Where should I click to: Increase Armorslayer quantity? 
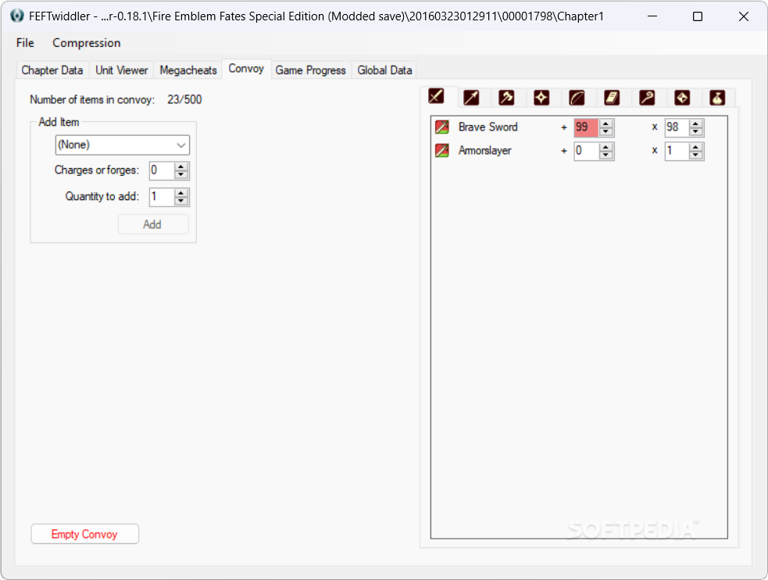coord(696,147)
